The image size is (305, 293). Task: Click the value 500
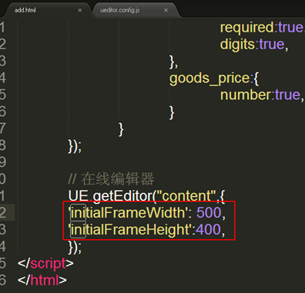pyautogui.click(x=209, y=213)
